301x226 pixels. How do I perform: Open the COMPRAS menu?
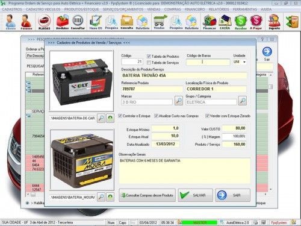pos(172,10)
